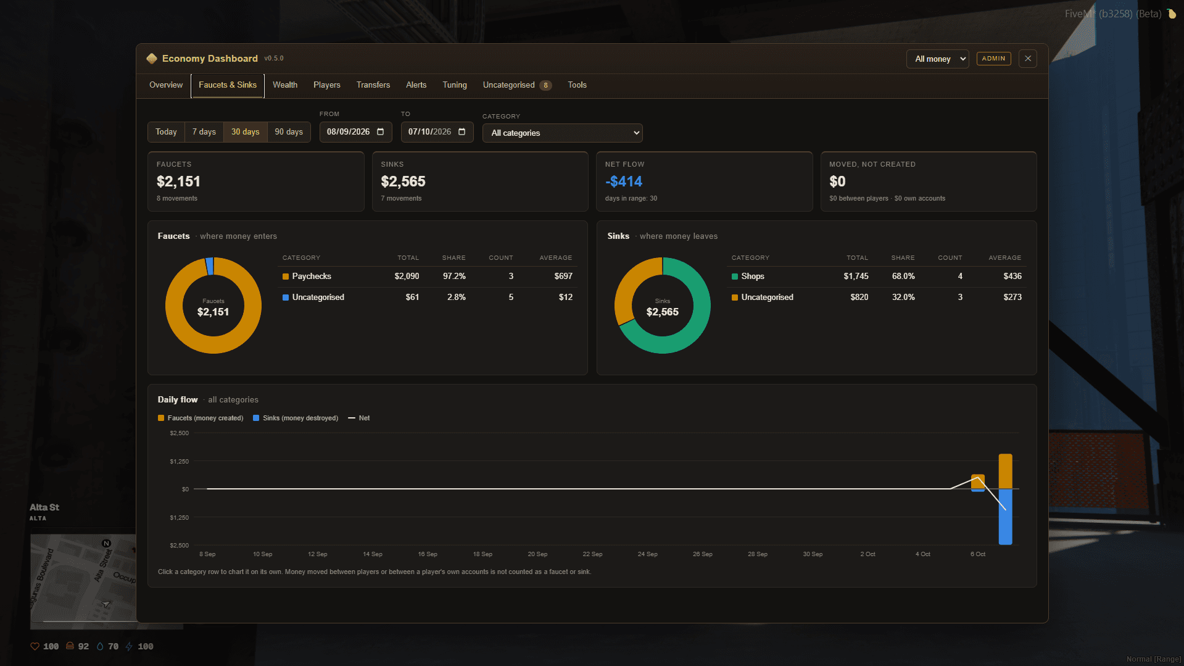Open the Transfers tab
The width and height of the screenshot is (1184, 666).
click(373, 85)
